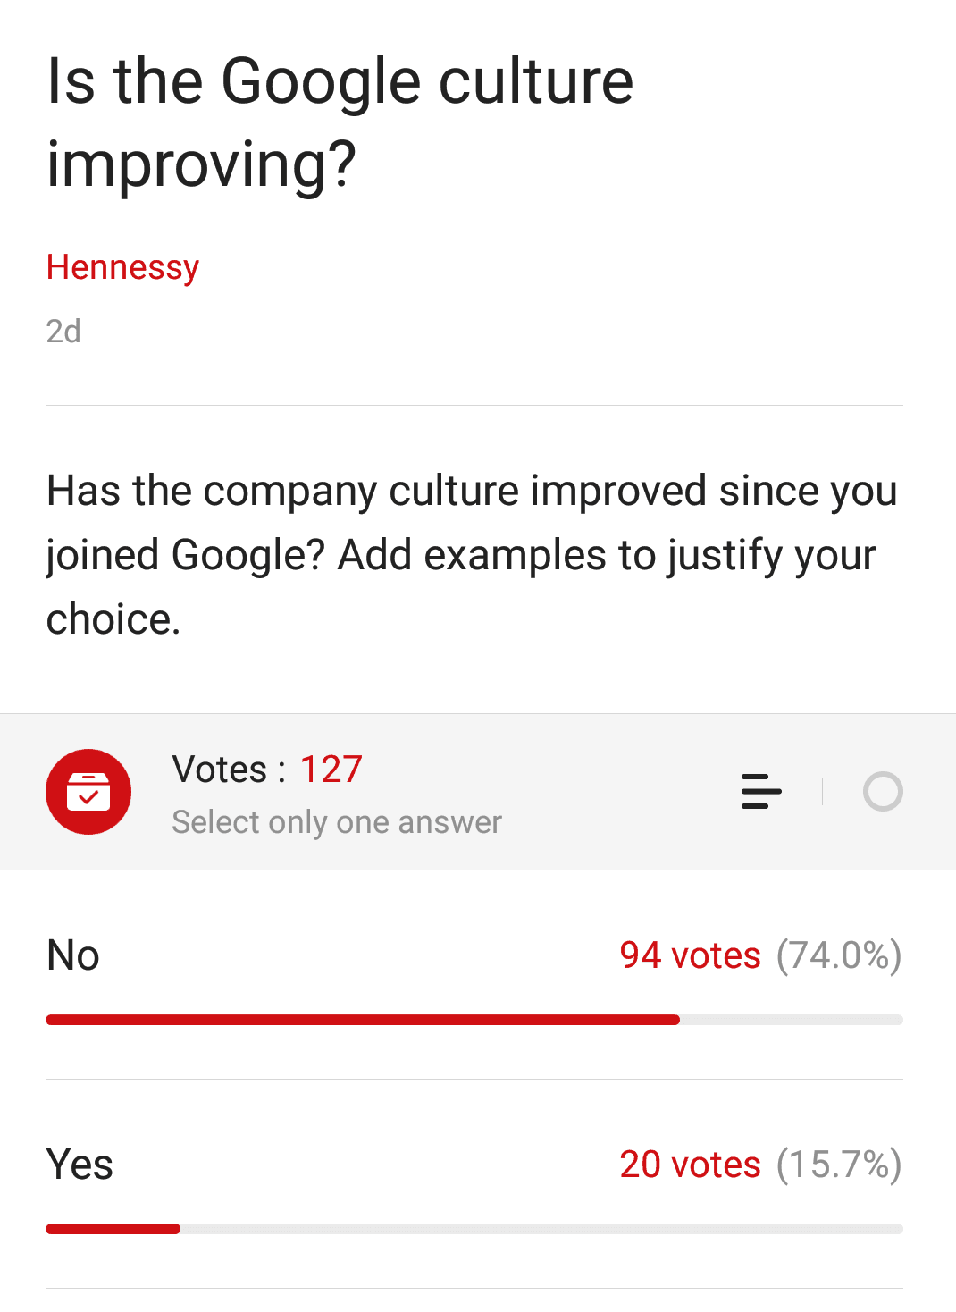Click the total Votes 127 label
The width and height of the screenshot is (956, 1312).
(x=267, y=770)
